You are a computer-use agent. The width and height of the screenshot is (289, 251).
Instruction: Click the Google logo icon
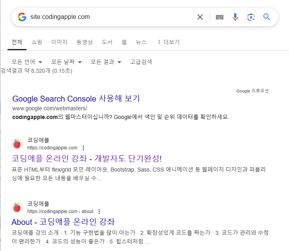click(x=22, y=17)
